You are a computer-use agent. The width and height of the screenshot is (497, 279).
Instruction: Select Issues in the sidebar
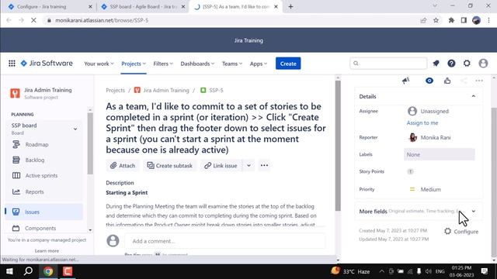pos(43,212)
